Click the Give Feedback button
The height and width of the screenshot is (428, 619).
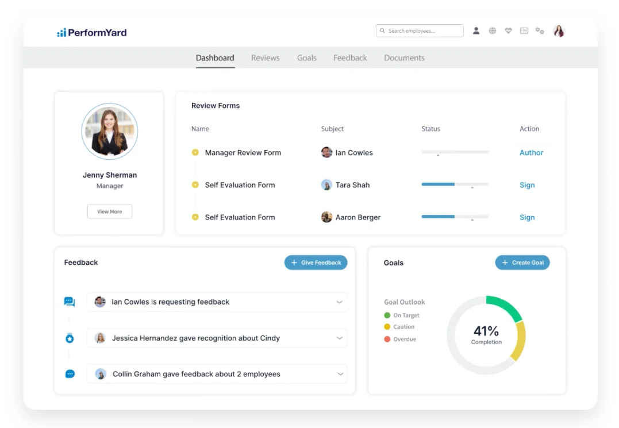[x=316, y=263]
